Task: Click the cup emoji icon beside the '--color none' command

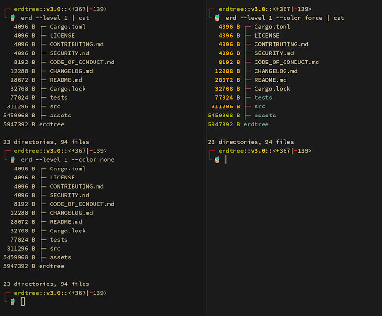Action: (13, 160)
